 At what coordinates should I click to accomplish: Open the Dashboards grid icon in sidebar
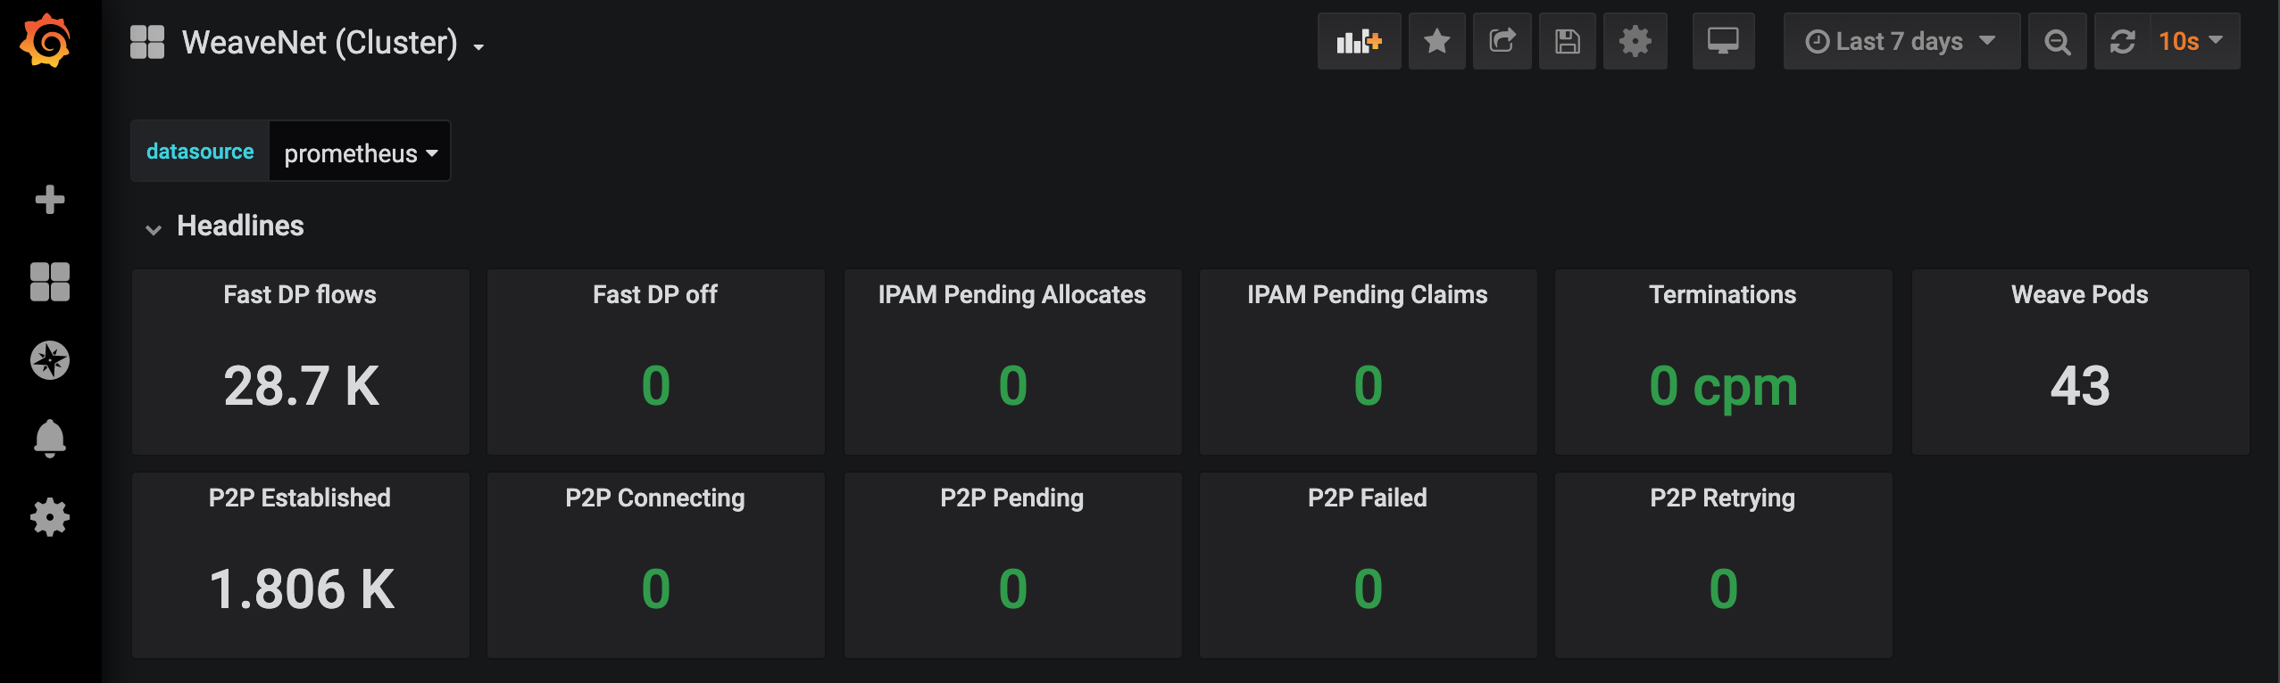[50, 282]
